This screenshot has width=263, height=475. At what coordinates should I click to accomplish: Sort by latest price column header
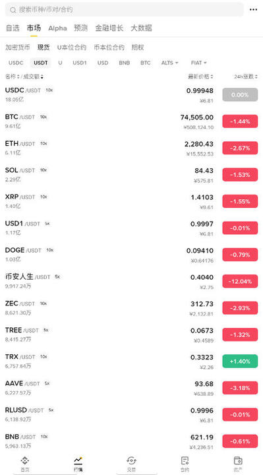200,77
